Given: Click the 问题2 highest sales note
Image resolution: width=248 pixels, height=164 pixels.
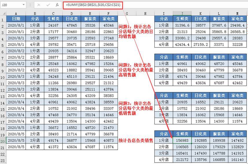Looking at the screenshot, I should click(x=136, y=70).
